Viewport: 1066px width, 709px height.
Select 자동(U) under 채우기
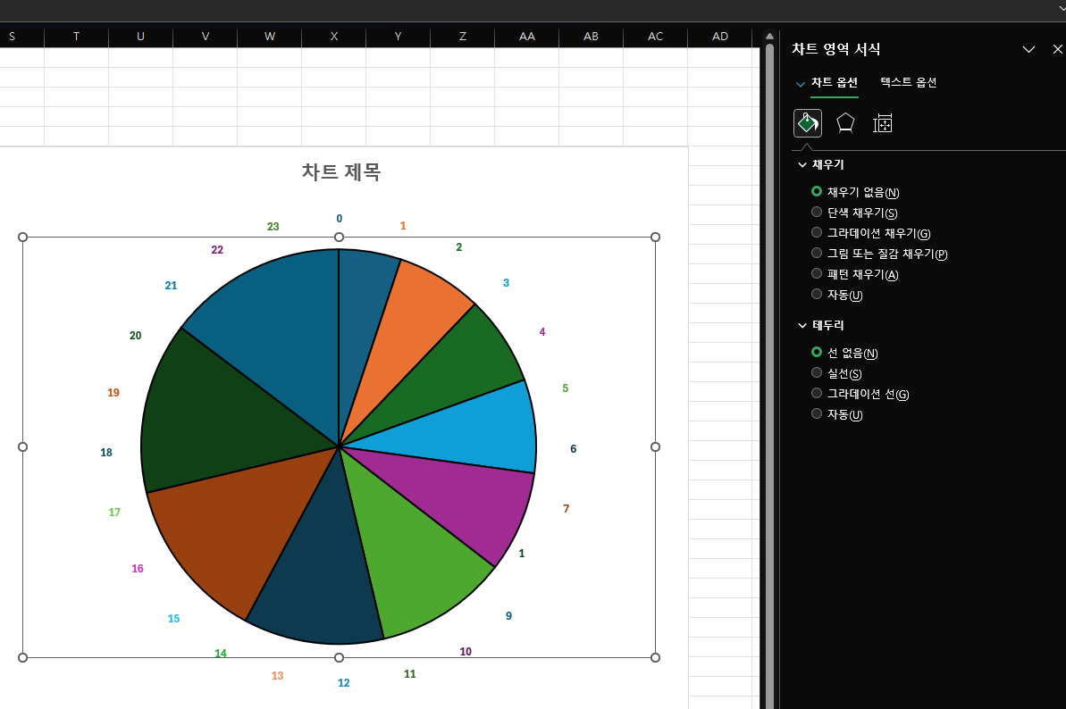(x=837, y=294)
